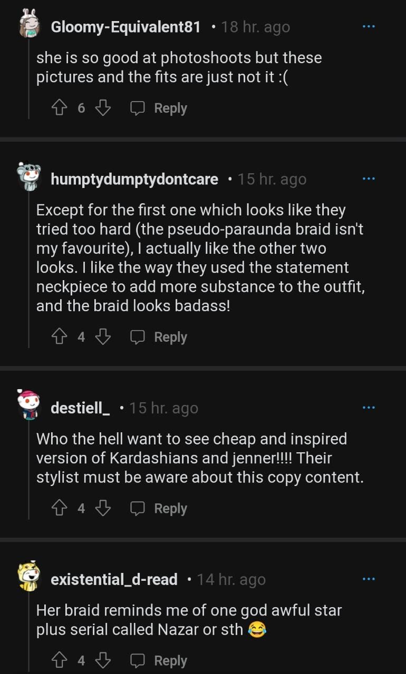Reply to humptydumptydontcare's comment
The width and height of the screenshot is (406, 674).
[159, 337]
